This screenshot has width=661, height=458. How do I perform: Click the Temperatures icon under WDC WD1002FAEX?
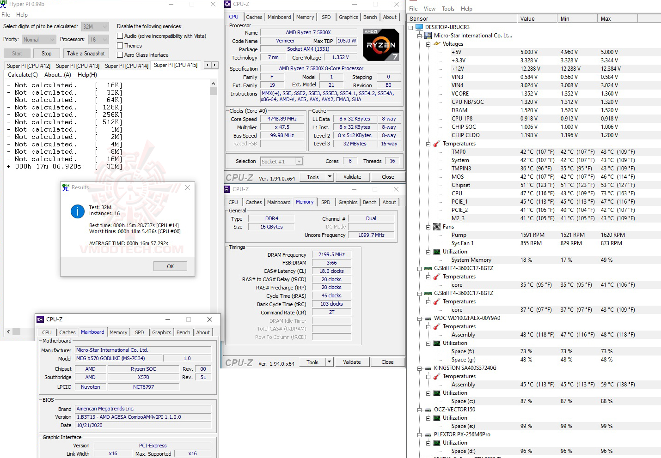click(x=437, y=326)
